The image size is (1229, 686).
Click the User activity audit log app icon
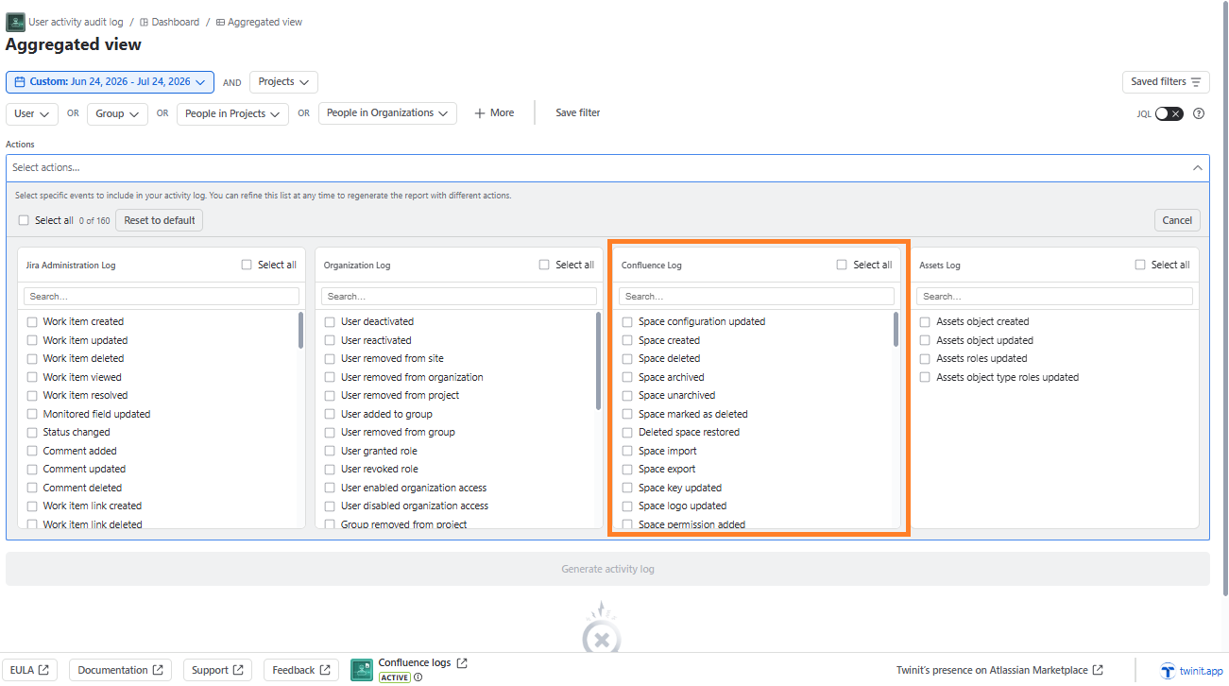click(x=15, y=22)
